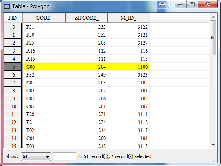The height and width of the screenshot is (166, 221).
Task: Click the ZIPCODE_ cell 112
Action: [87, 51]
